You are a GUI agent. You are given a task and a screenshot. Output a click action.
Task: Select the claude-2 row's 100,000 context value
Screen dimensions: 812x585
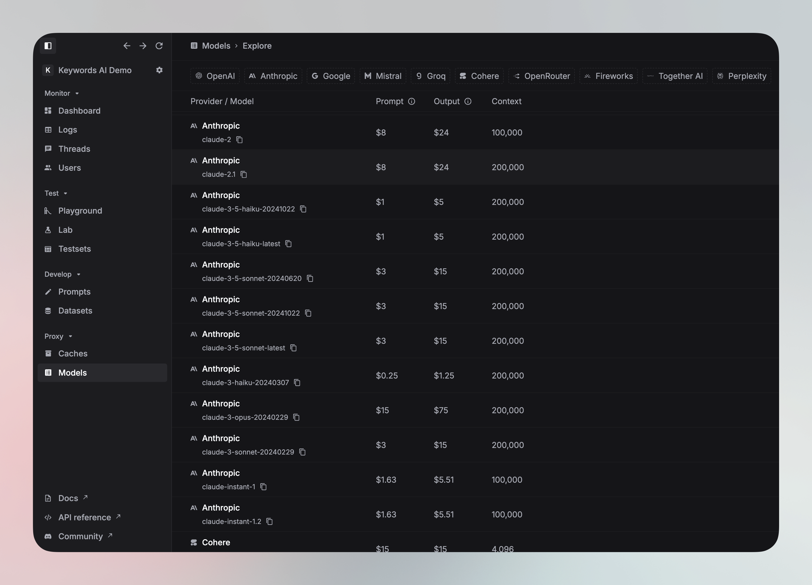tap(507, 133)
